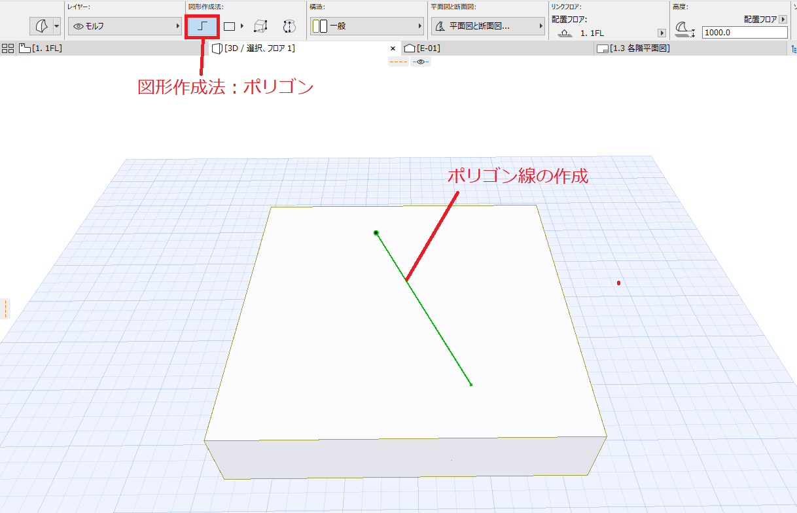Viewport: 797px width, 513px height.
Task: Click the start node of the green line
Action: [x=376, y=233]
